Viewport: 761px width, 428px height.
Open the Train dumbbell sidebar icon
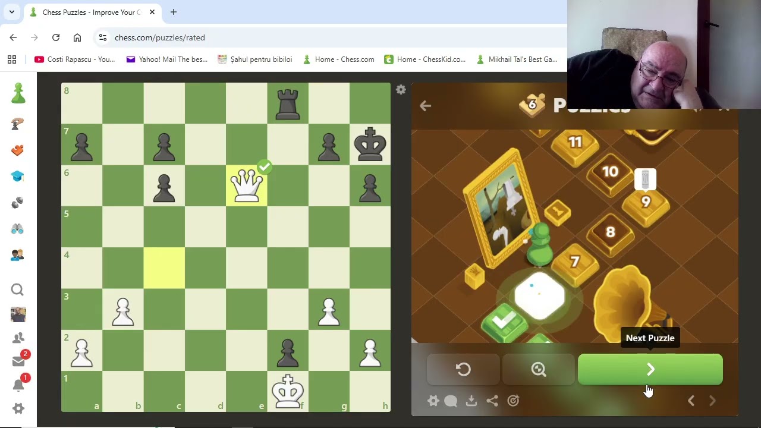tap(17, 202)
